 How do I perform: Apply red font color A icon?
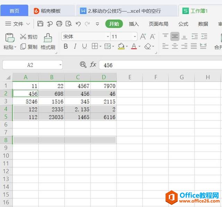point(134,46)
